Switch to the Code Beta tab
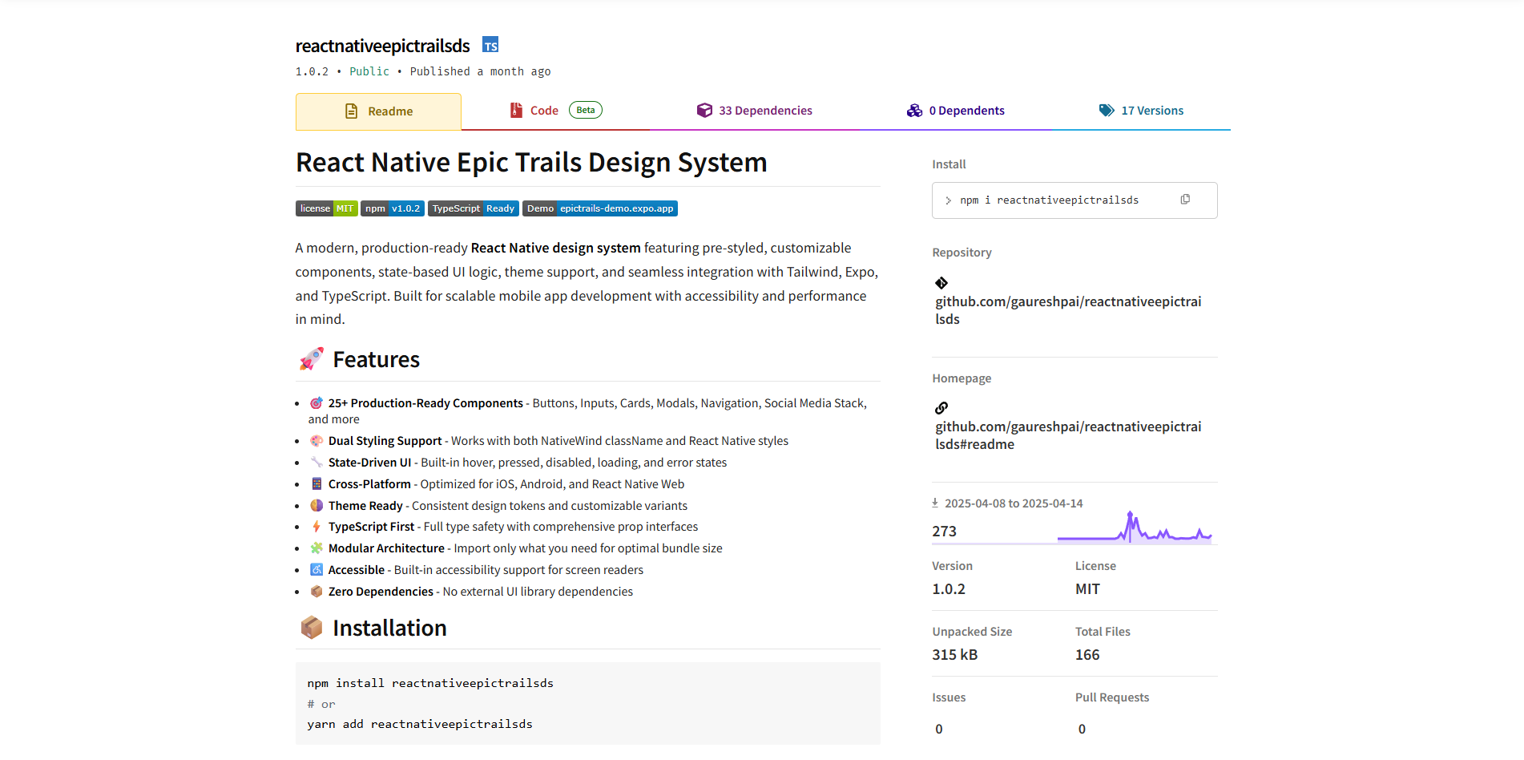This screenshot has height=760, width=1524. (544, 110)
